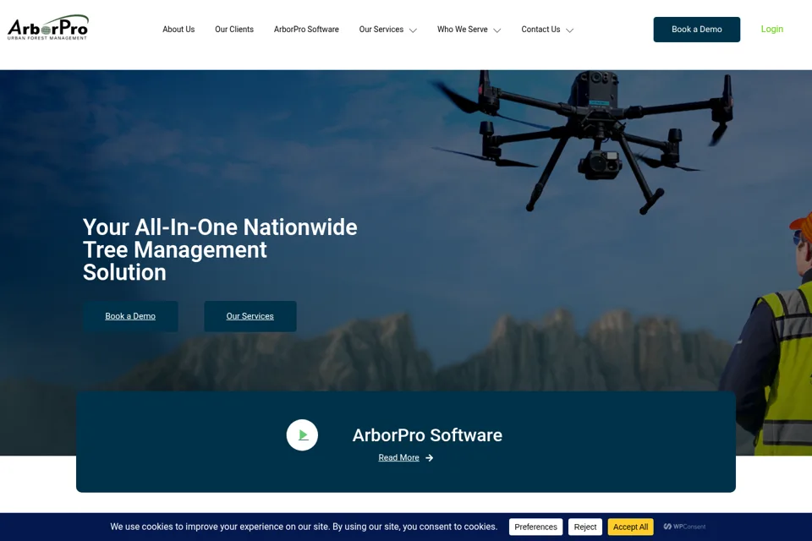Expand the Contact Us chevron

[569, 30]
